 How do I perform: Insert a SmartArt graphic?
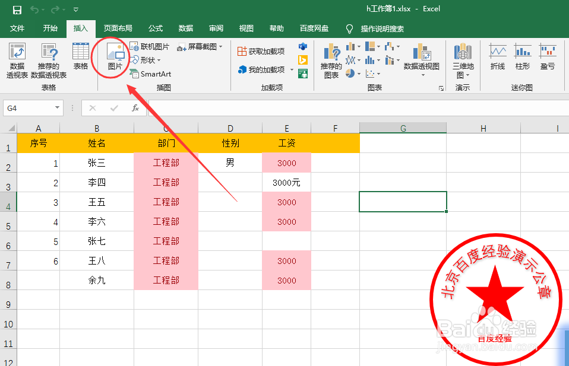coord(150,74)
